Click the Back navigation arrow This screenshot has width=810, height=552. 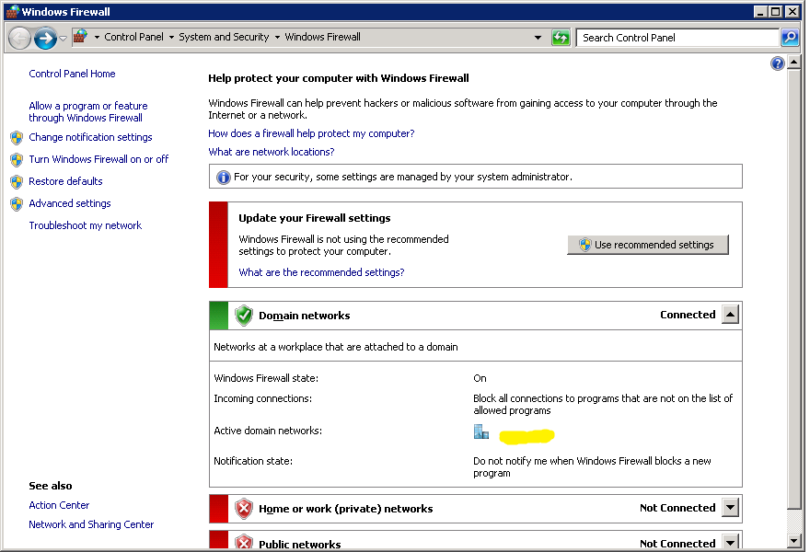[x=19, y=38]
